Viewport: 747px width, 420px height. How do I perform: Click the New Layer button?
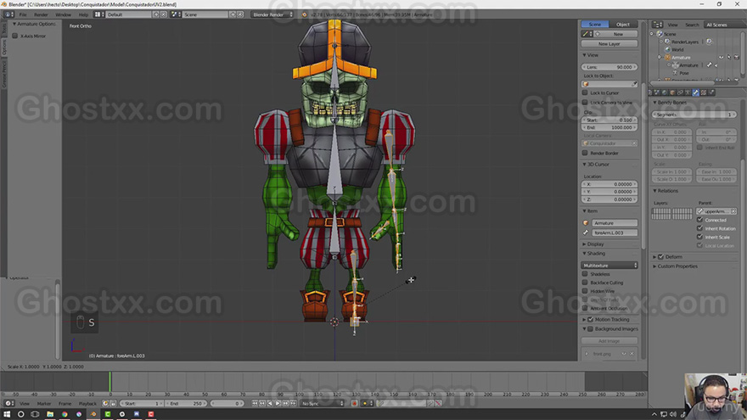point(609,43)
